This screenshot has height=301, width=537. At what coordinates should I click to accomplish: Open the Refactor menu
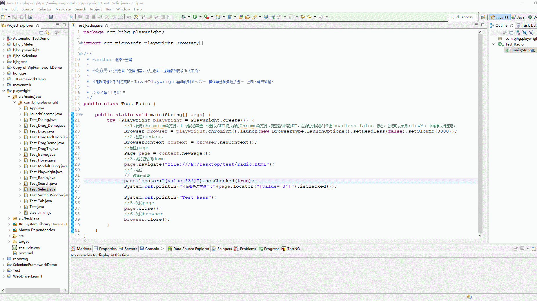[44, 9]
